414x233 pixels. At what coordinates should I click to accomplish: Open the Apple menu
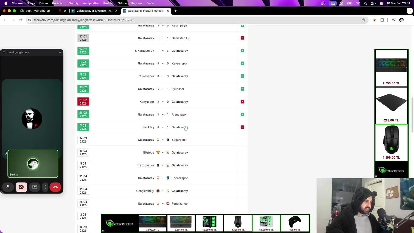click(5, 3)
